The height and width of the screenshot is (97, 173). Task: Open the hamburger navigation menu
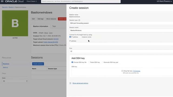tap(2, 1)
